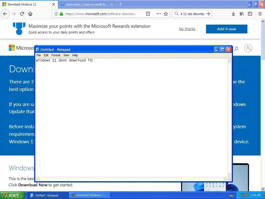Click the Microsoft site search icon
Screen dimensions: 265x199
236,49
